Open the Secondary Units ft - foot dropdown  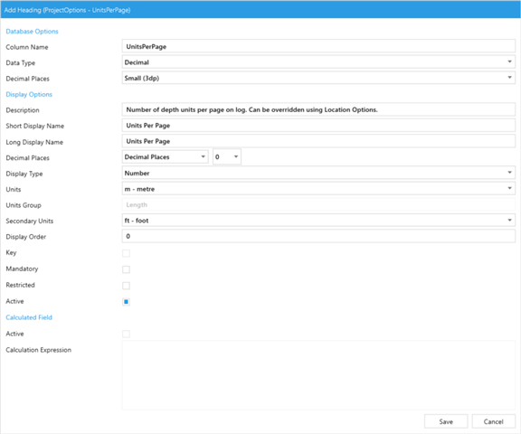[x=318, y=221]
